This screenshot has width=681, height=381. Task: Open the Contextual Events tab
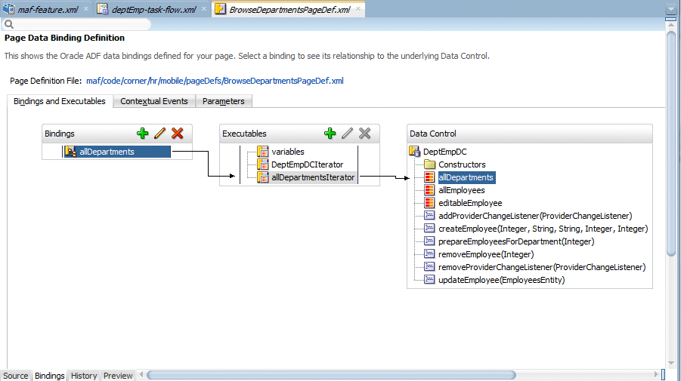click(x=154, y=101)
